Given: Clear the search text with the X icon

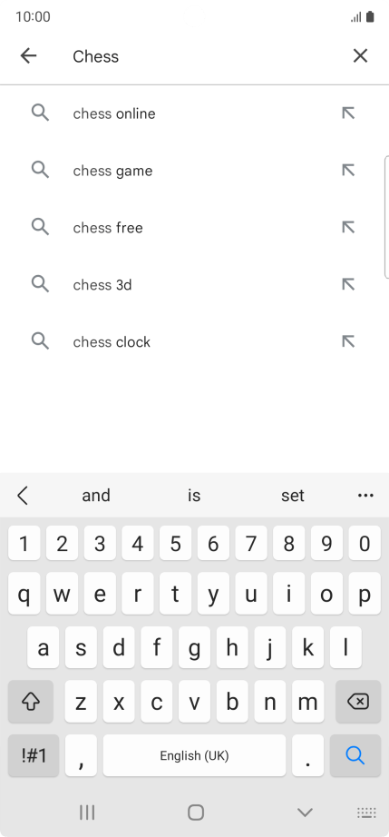Looking at the screenshot, I should coord(360,55).
